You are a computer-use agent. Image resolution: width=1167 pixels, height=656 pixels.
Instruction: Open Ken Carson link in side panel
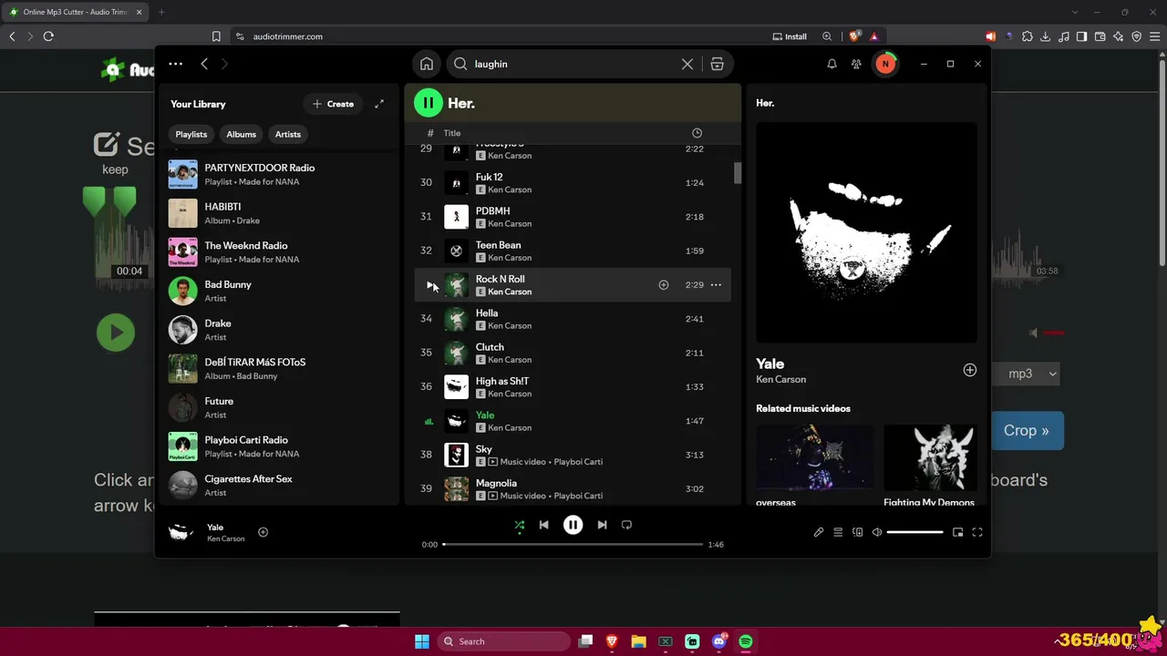[x=780, y=379]
